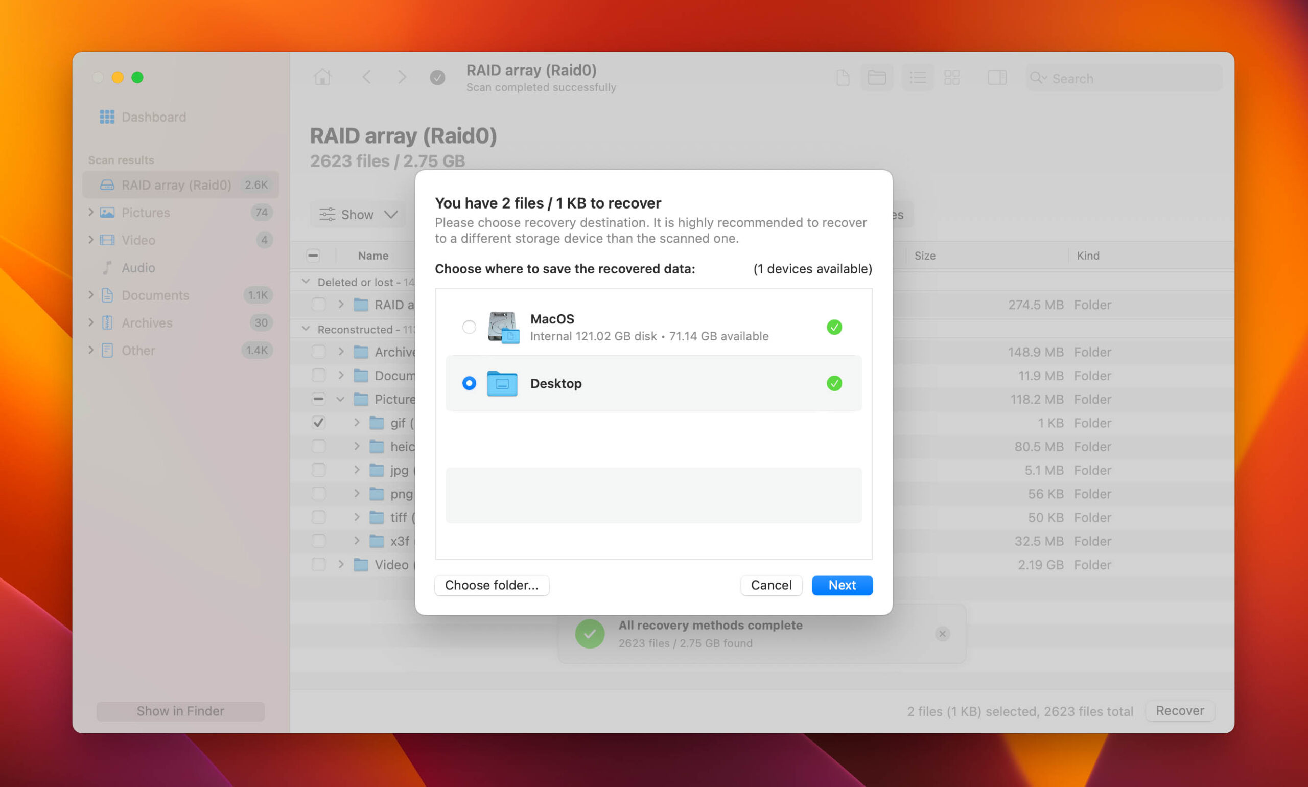This screenshot has width=1308, height=787.
Task: Select Audio in the sidebar
Action: [x=138, y=268]
